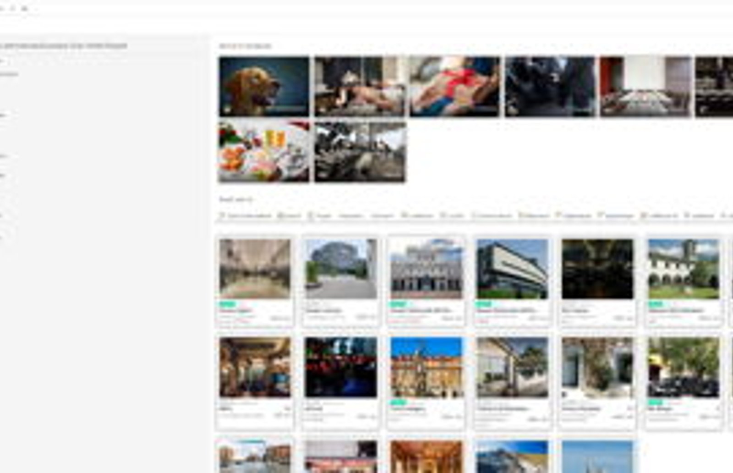Open the food platter photo thumbnail
Viewport: 733px width, 473px height.
[x=264, y=152]
